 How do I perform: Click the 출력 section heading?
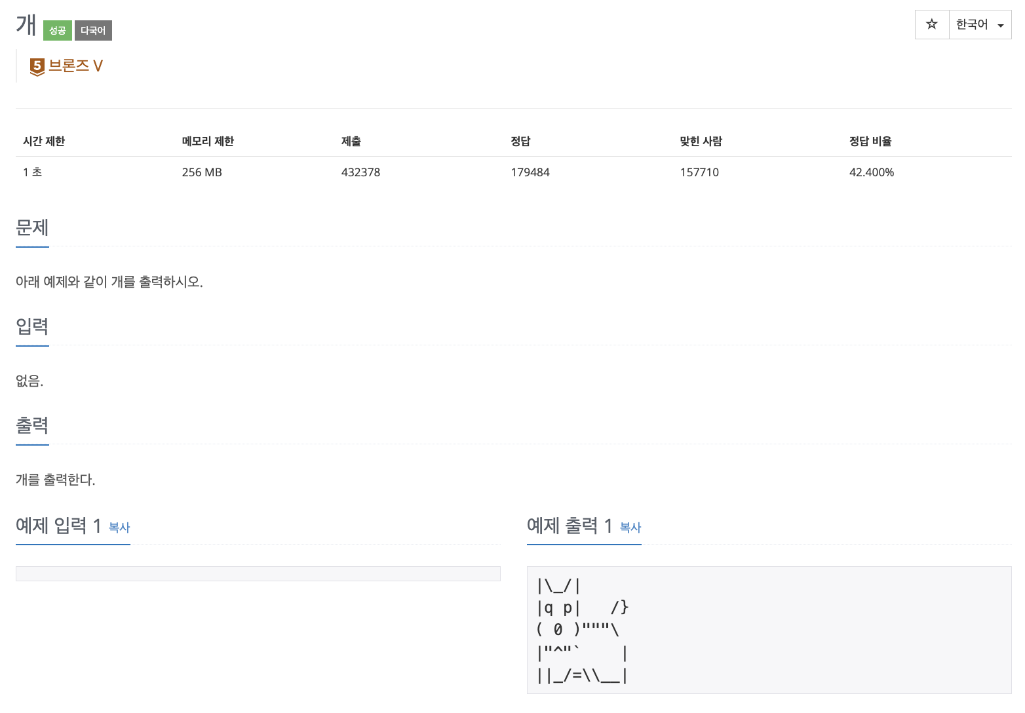point(32,425)
